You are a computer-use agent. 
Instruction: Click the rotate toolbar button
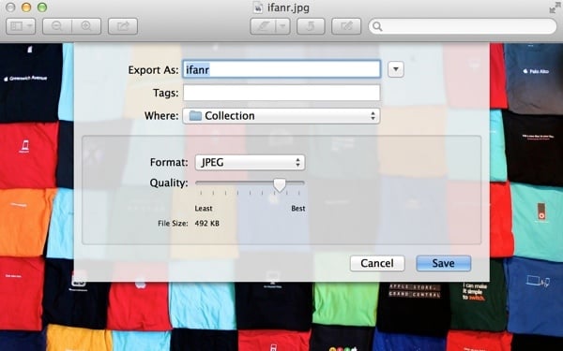pyautogui.click(x=311, y=26)
